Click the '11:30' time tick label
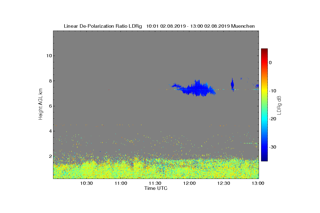Screen dimensions: 320x213 pos(155,183)
